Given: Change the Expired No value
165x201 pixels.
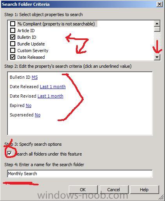Looking at the screenshot, I should tap(29, 105).
